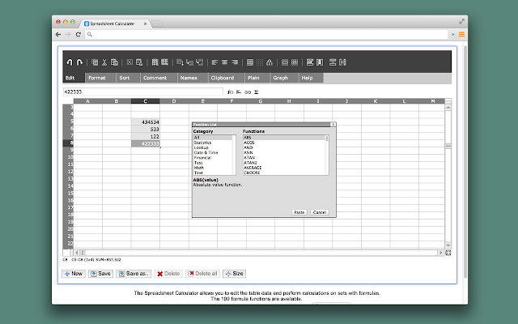Switch to the Names tab
This screenshot has height=324, width=518.
coord(193,78)
